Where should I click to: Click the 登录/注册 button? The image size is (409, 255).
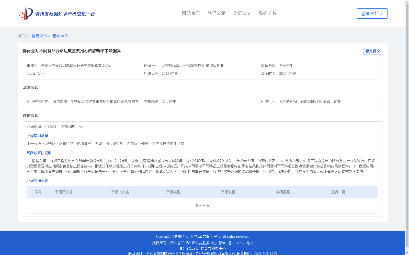click(372, 14)
